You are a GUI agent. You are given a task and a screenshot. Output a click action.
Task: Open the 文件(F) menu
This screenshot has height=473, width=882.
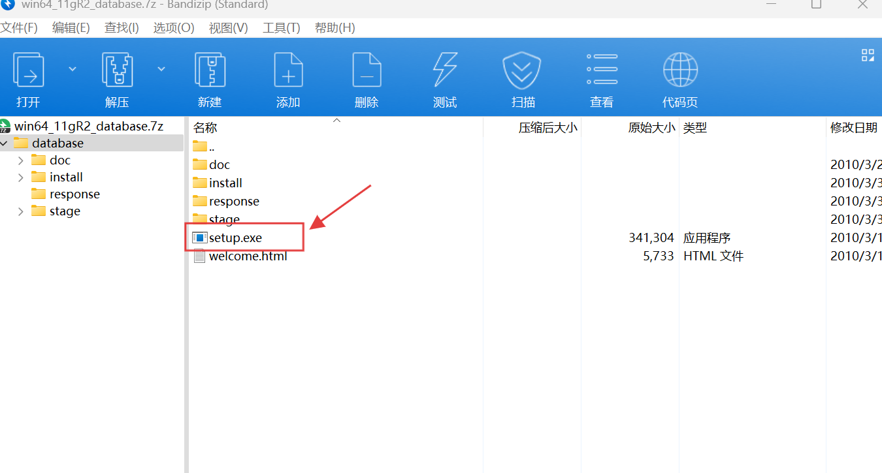click(x=19, y=28)
